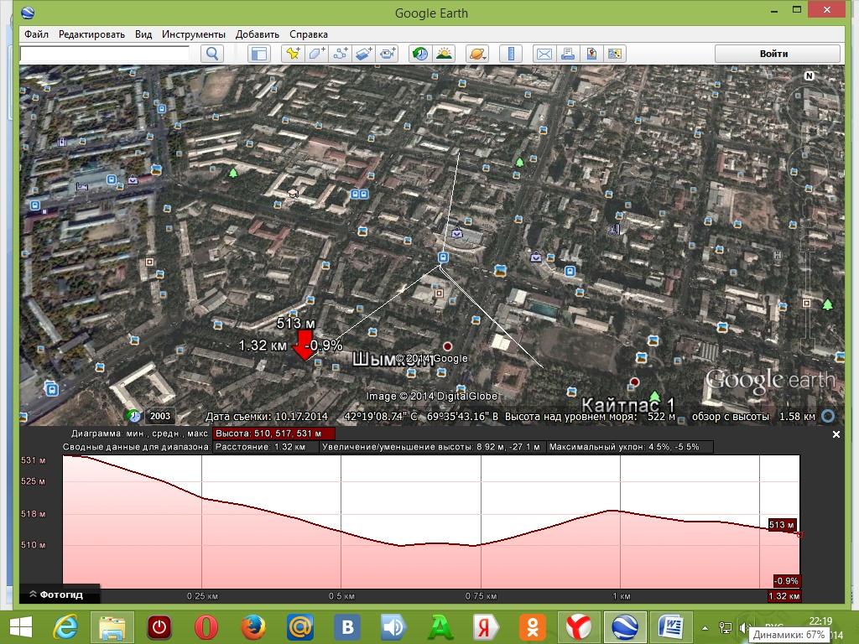The width and height of the screenshot is (859, 644).
Task: Click the Увеличение/уменьшение высоты value
Action: [x=431, y=447]
